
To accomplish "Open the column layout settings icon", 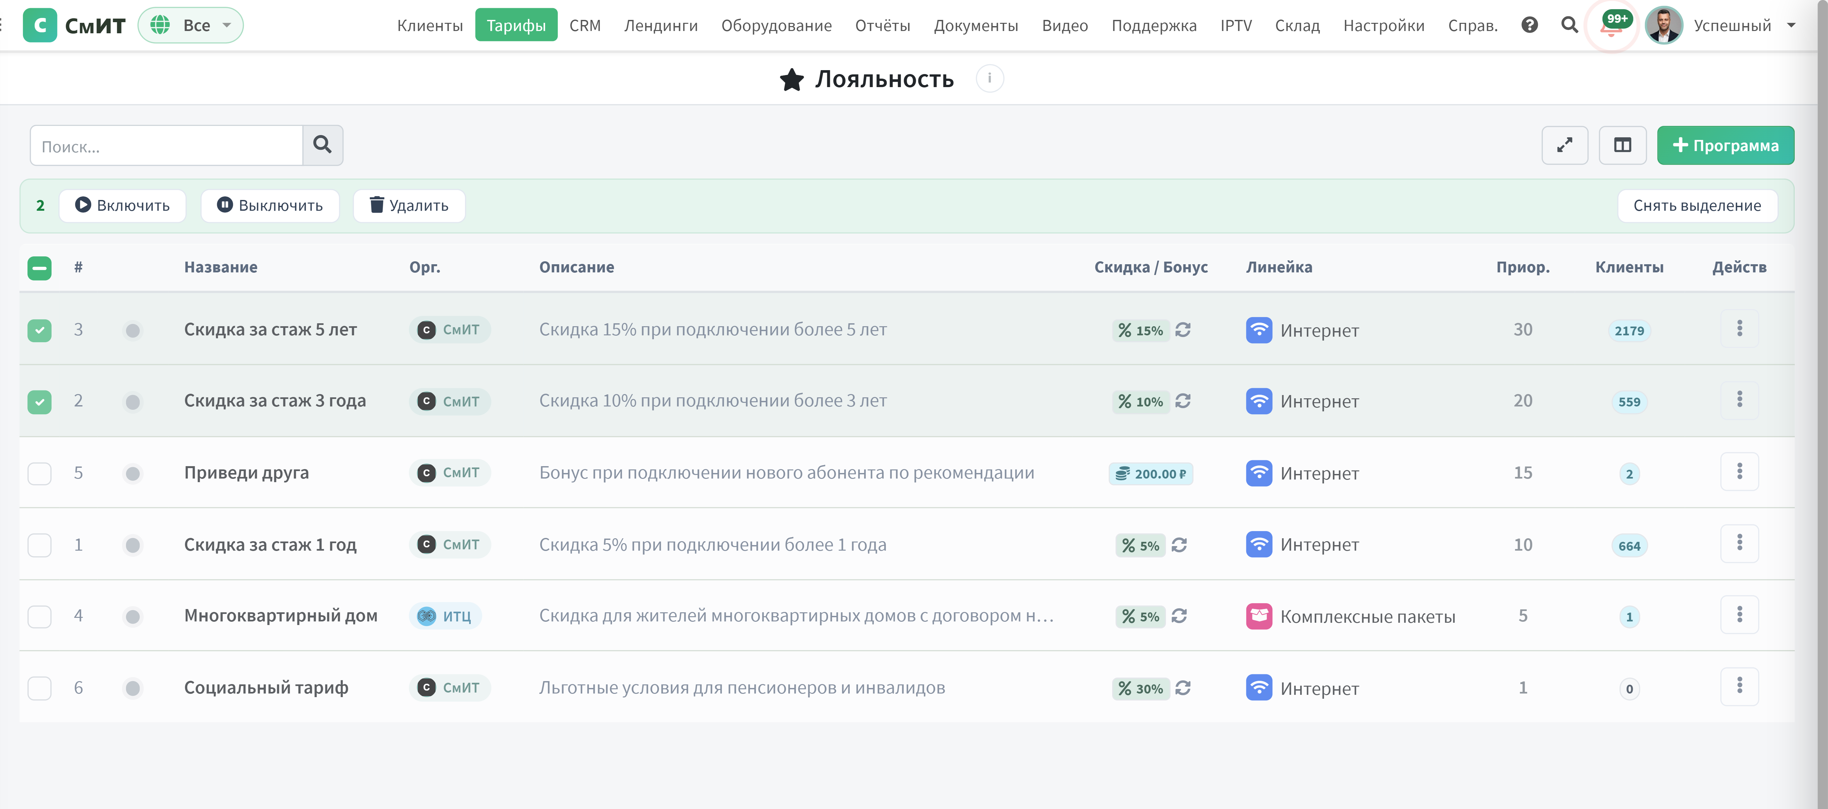I will pyautogui.click(x=1622, y=145).
